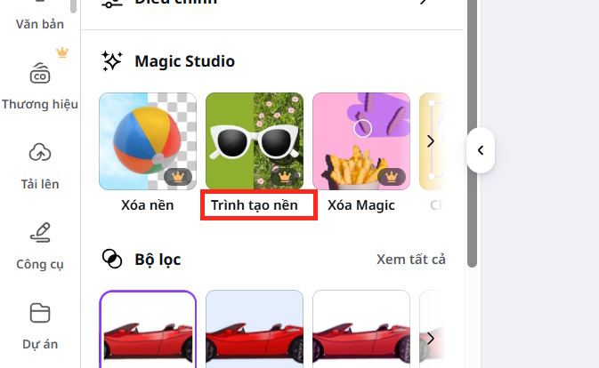
Task: Show more filters with right arrow
Action: click(431, 339)
